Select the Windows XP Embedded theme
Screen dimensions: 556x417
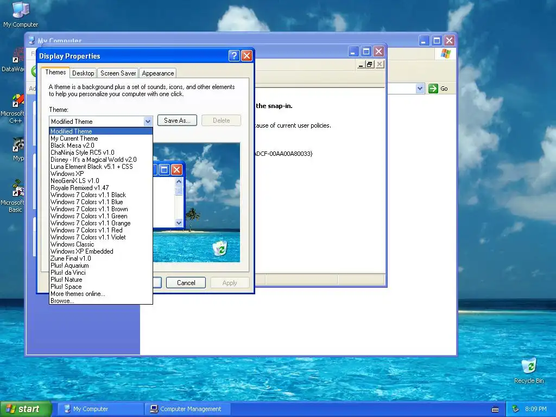(x=100, y=251)
